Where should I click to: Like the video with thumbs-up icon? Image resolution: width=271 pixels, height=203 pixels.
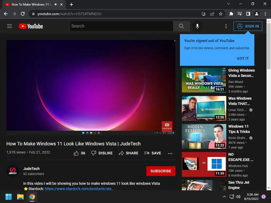click(76, 153)
